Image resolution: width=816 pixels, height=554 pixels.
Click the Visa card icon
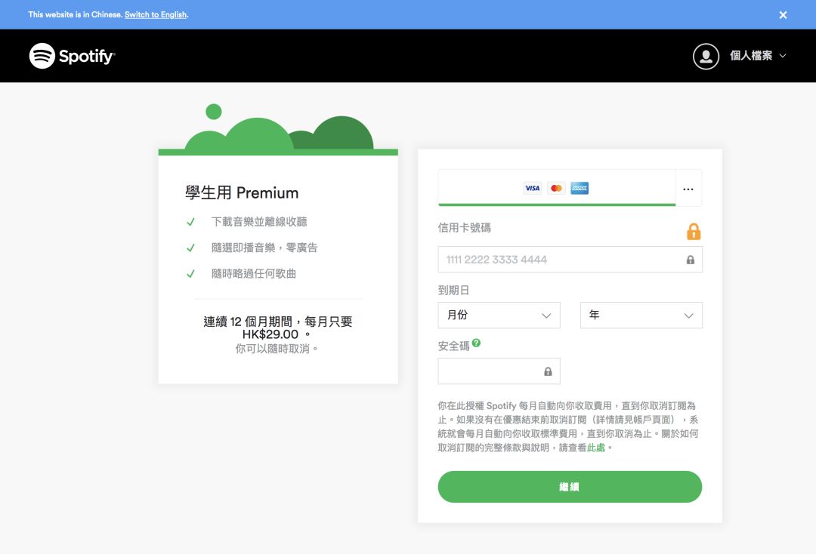tap(532, 188)
